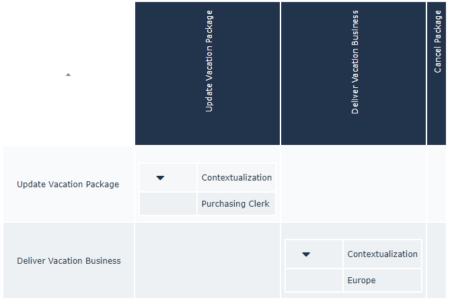The width and height of the screenshot is (450, 300).
Task: Collapse the Update Vacation Package context dropdown arrow
Action: 160,178
